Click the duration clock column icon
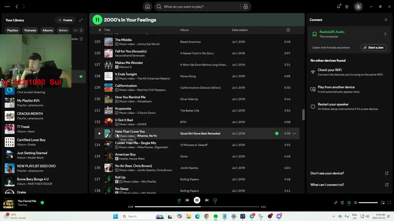The height and width of the screenshot is (221, 394). click(x=288, y=30)
